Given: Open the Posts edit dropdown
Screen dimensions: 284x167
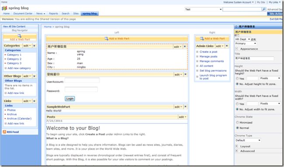Looking at the screenshot, I should pos(182,117).
